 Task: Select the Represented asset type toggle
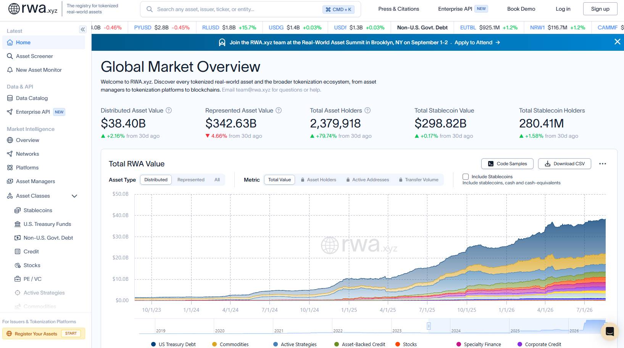[191, 180]
